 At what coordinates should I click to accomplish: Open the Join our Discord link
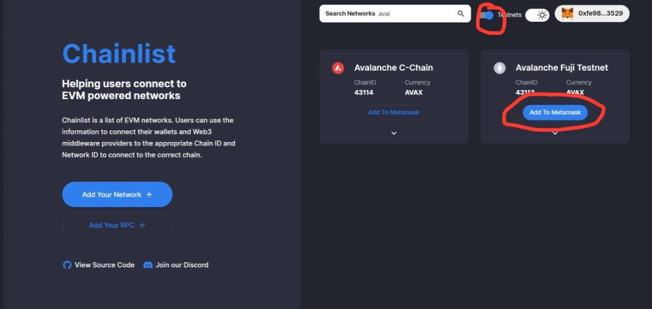coord(182,265)
